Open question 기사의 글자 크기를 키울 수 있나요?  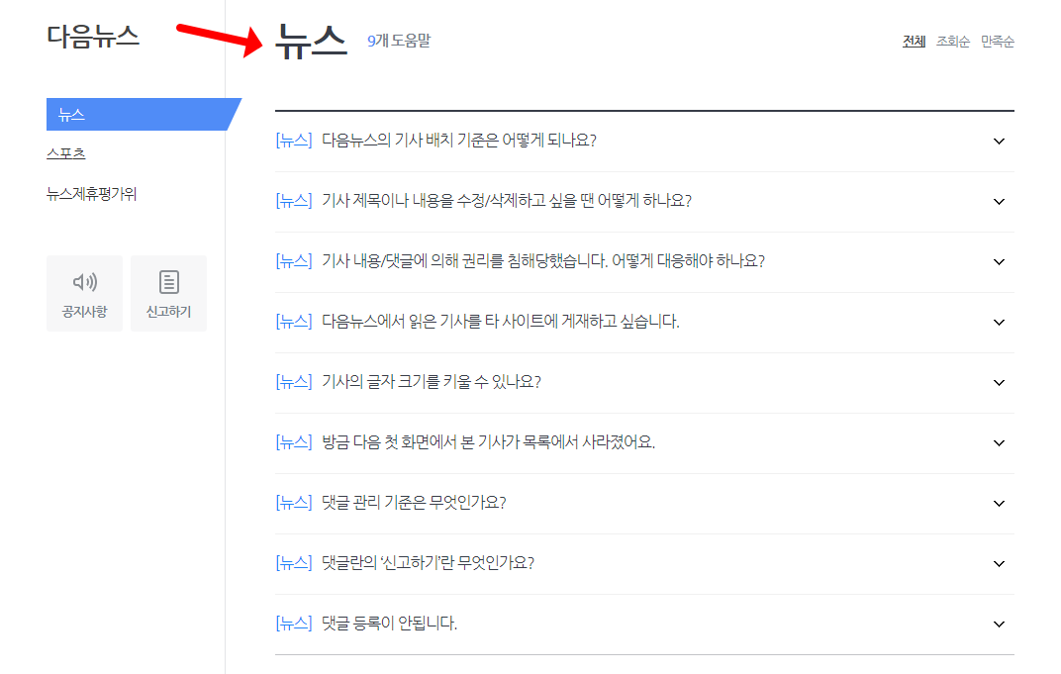(x=432, y=382)
